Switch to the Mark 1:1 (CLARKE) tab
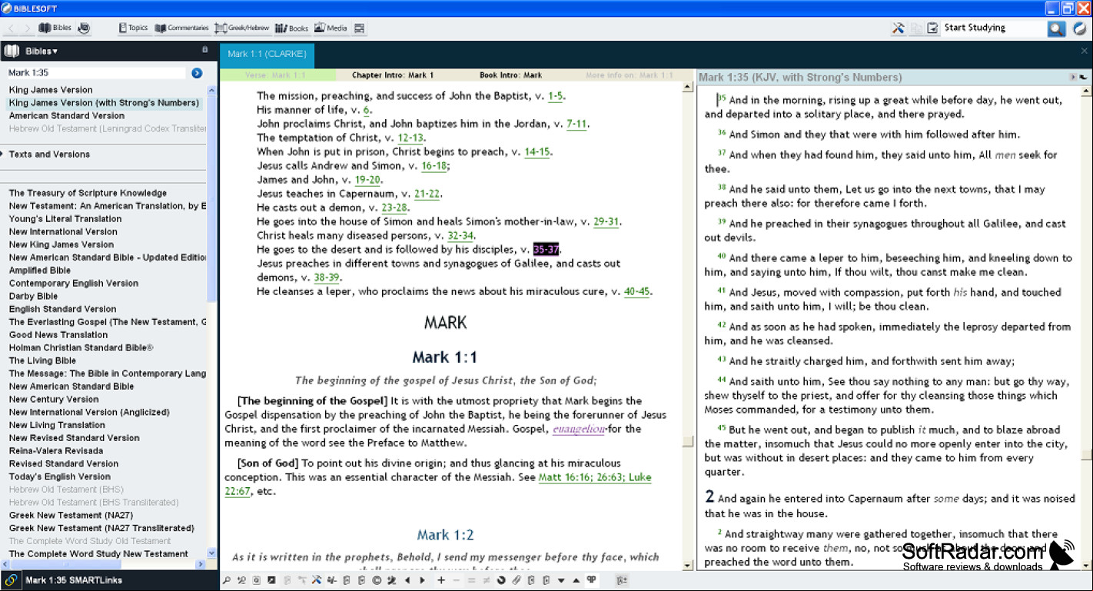This screenshot has height=591, width=1093. pos(267,54)
